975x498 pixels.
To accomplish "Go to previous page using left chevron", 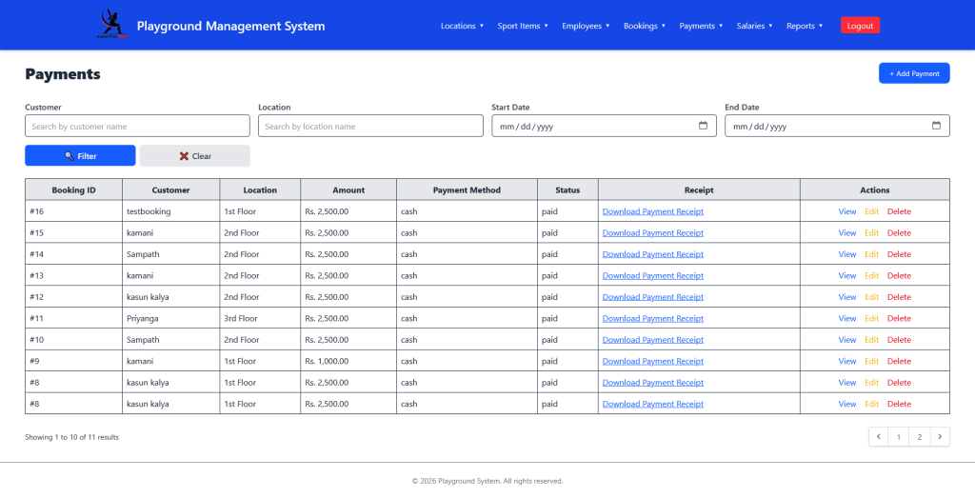I will coord(878,437).
